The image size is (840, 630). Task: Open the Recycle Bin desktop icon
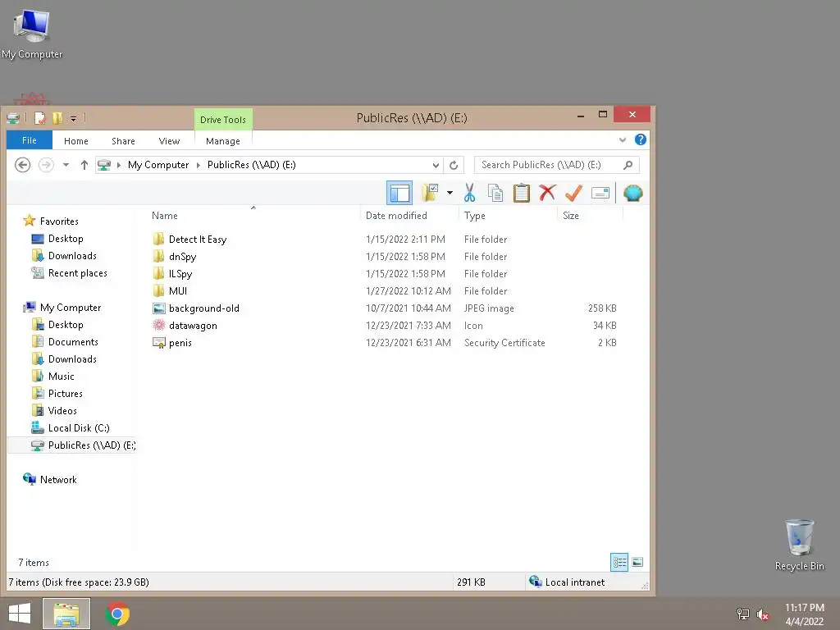799,545
